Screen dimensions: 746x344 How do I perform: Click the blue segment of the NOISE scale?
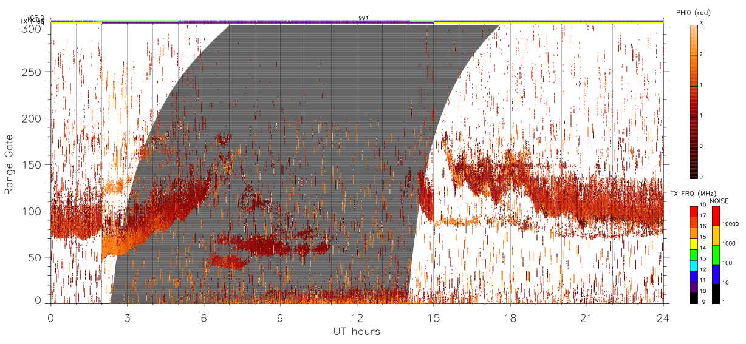[x=716, y=274]
